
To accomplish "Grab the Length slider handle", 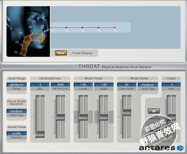I will pyautogui.click(x=83, y=117).
